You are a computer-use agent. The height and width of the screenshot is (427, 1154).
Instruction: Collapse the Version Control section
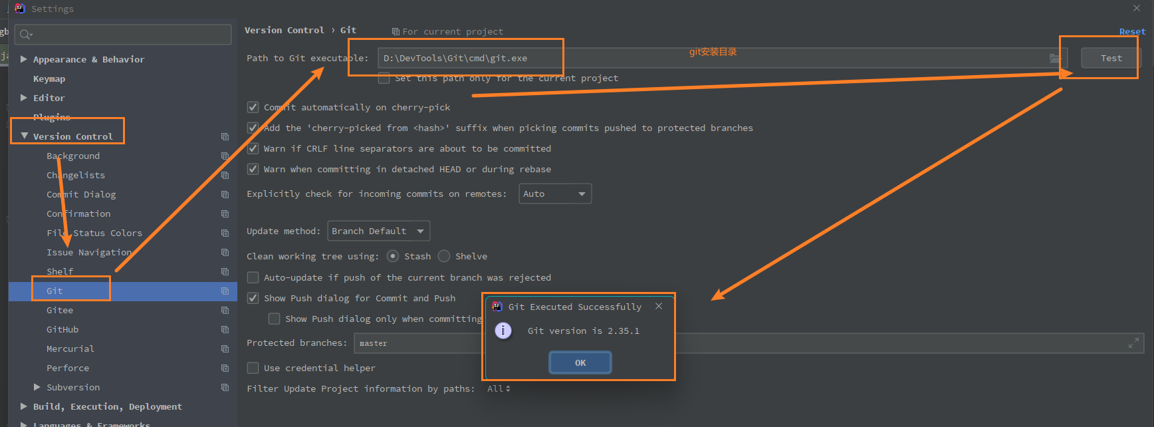(x=24, y=136)
